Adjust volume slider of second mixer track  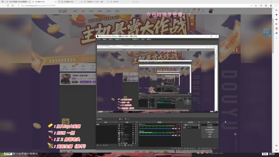point(157,135)
